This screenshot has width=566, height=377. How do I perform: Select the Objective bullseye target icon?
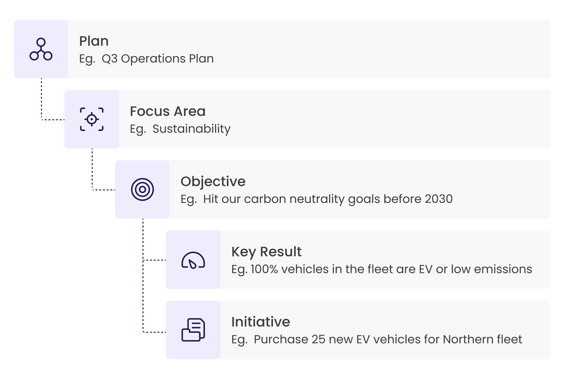(142, 189)
